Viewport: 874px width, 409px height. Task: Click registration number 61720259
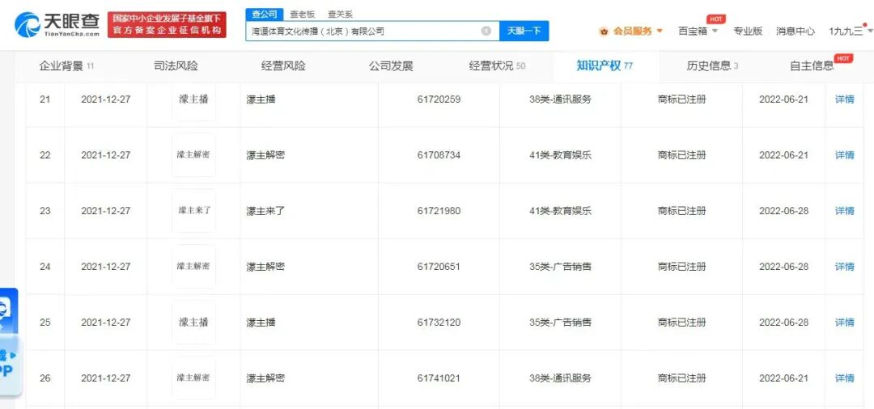[x=439, y=99]
